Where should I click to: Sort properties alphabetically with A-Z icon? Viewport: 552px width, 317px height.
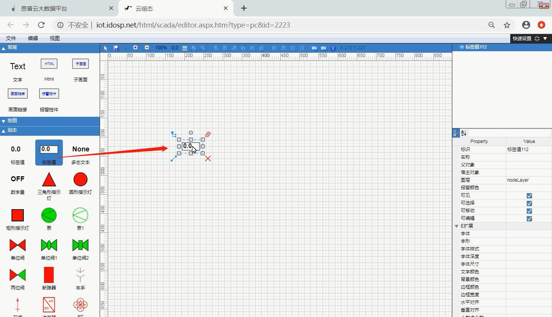pyautogui.click(x=464, y=133)
